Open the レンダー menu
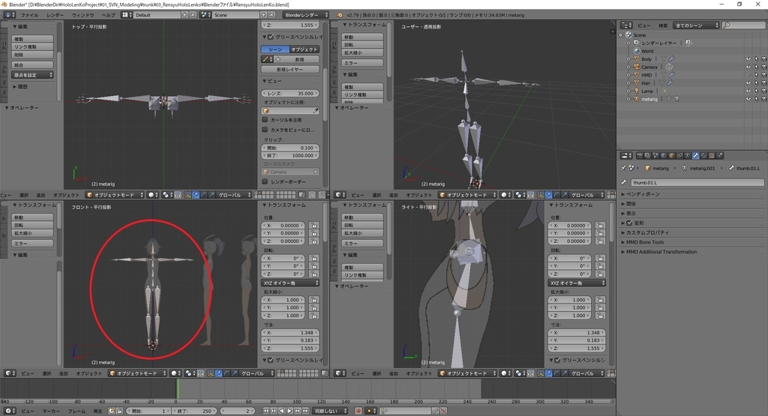768x416 pixels. coord(55,15)
